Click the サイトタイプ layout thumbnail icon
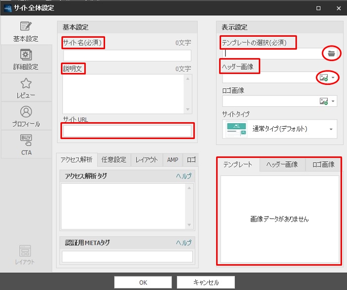Viewport: 347px width, 290px height. tap(236, 129)
